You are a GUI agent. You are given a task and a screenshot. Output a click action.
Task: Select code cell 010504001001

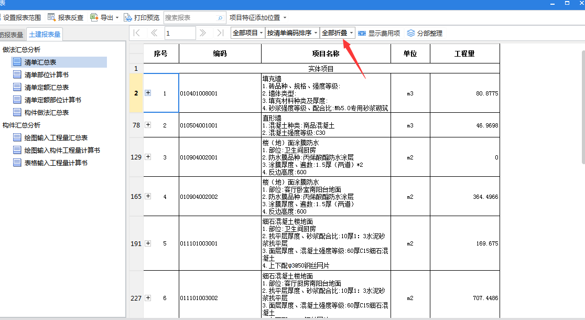tap(220, 125)
